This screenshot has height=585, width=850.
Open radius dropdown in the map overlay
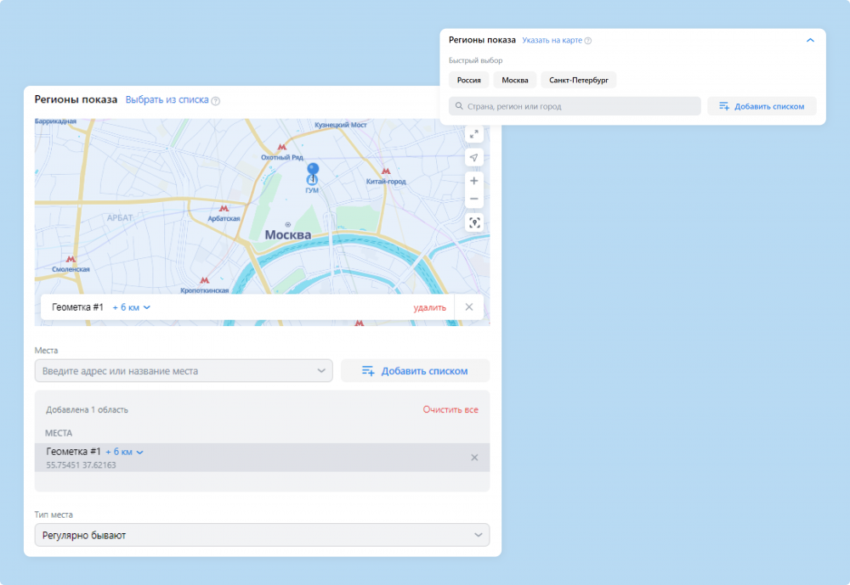[132, 307]
